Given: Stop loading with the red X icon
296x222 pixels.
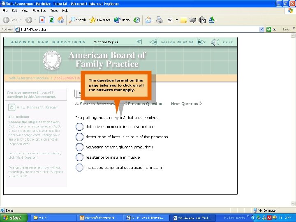Looking at the screenshot, I should tap(42, 20).
